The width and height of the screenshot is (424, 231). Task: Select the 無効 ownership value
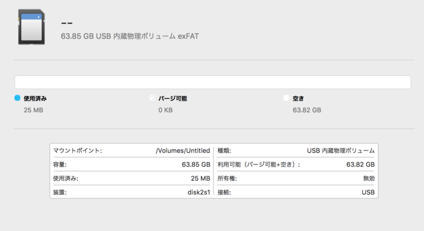369,179
